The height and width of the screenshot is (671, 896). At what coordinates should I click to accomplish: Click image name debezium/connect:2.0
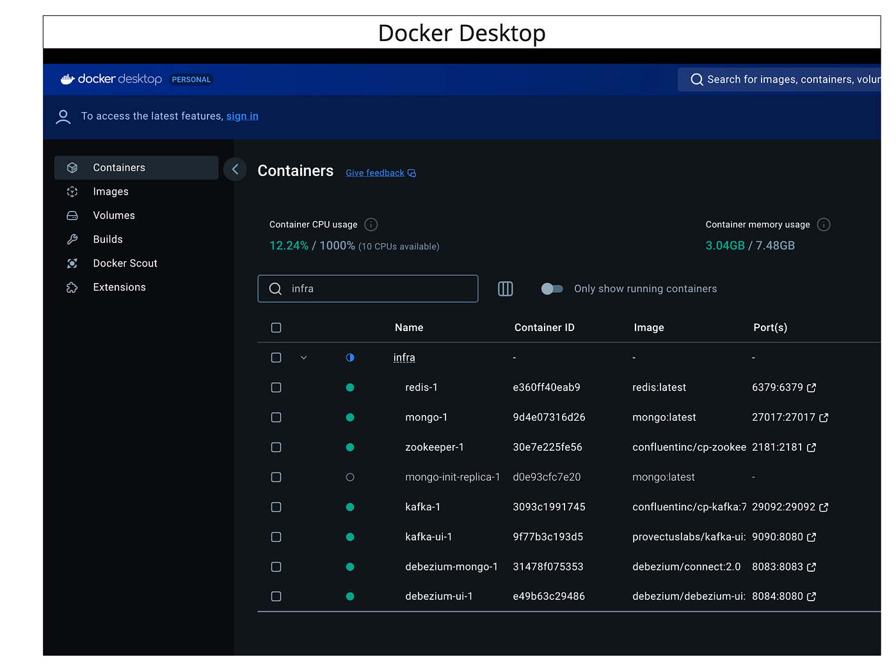click(x=687, y=567)
